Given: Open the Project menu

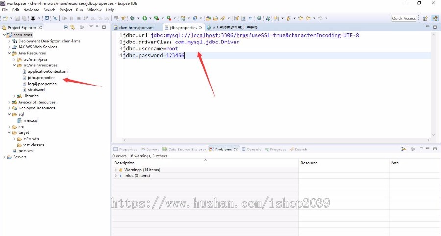Looking at the screenshot, I should pyautogui.click(x=66, y=10).
